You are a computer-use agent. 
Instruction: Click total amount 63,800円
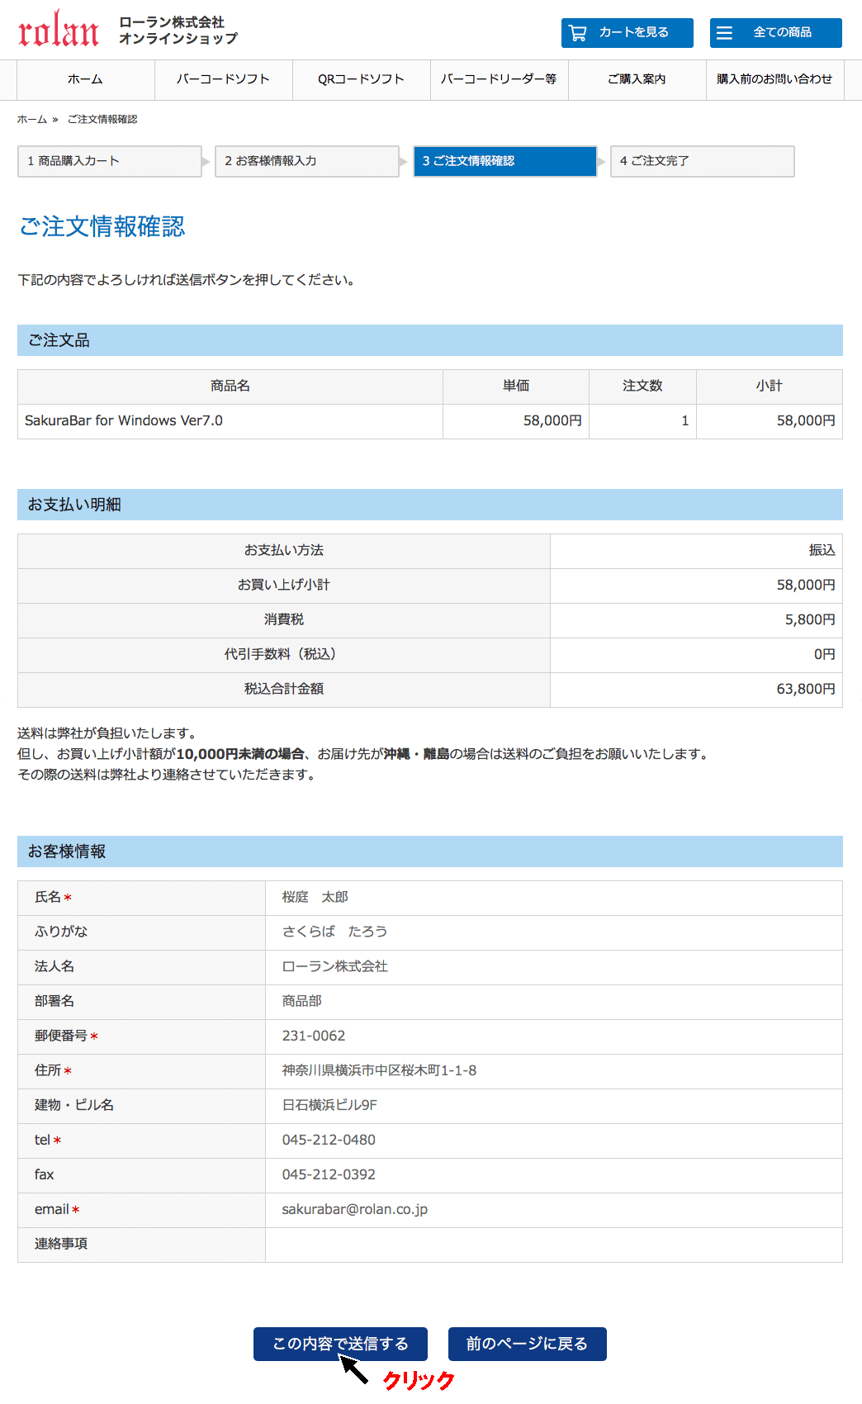[806, 689]
